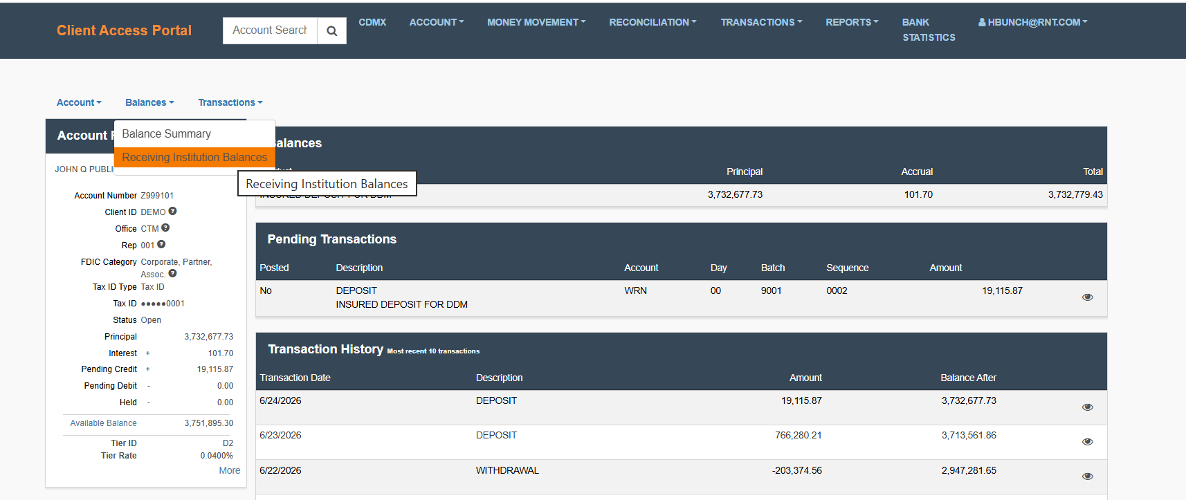The image size is (1186, 500).
Task: Click account number Z999101
Action: (157, 196)
